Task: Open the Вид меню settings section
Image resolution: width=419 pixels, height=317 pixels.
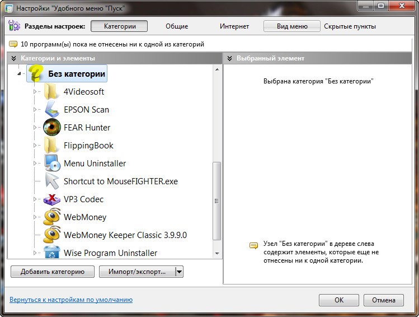Action: click(291, 26)
